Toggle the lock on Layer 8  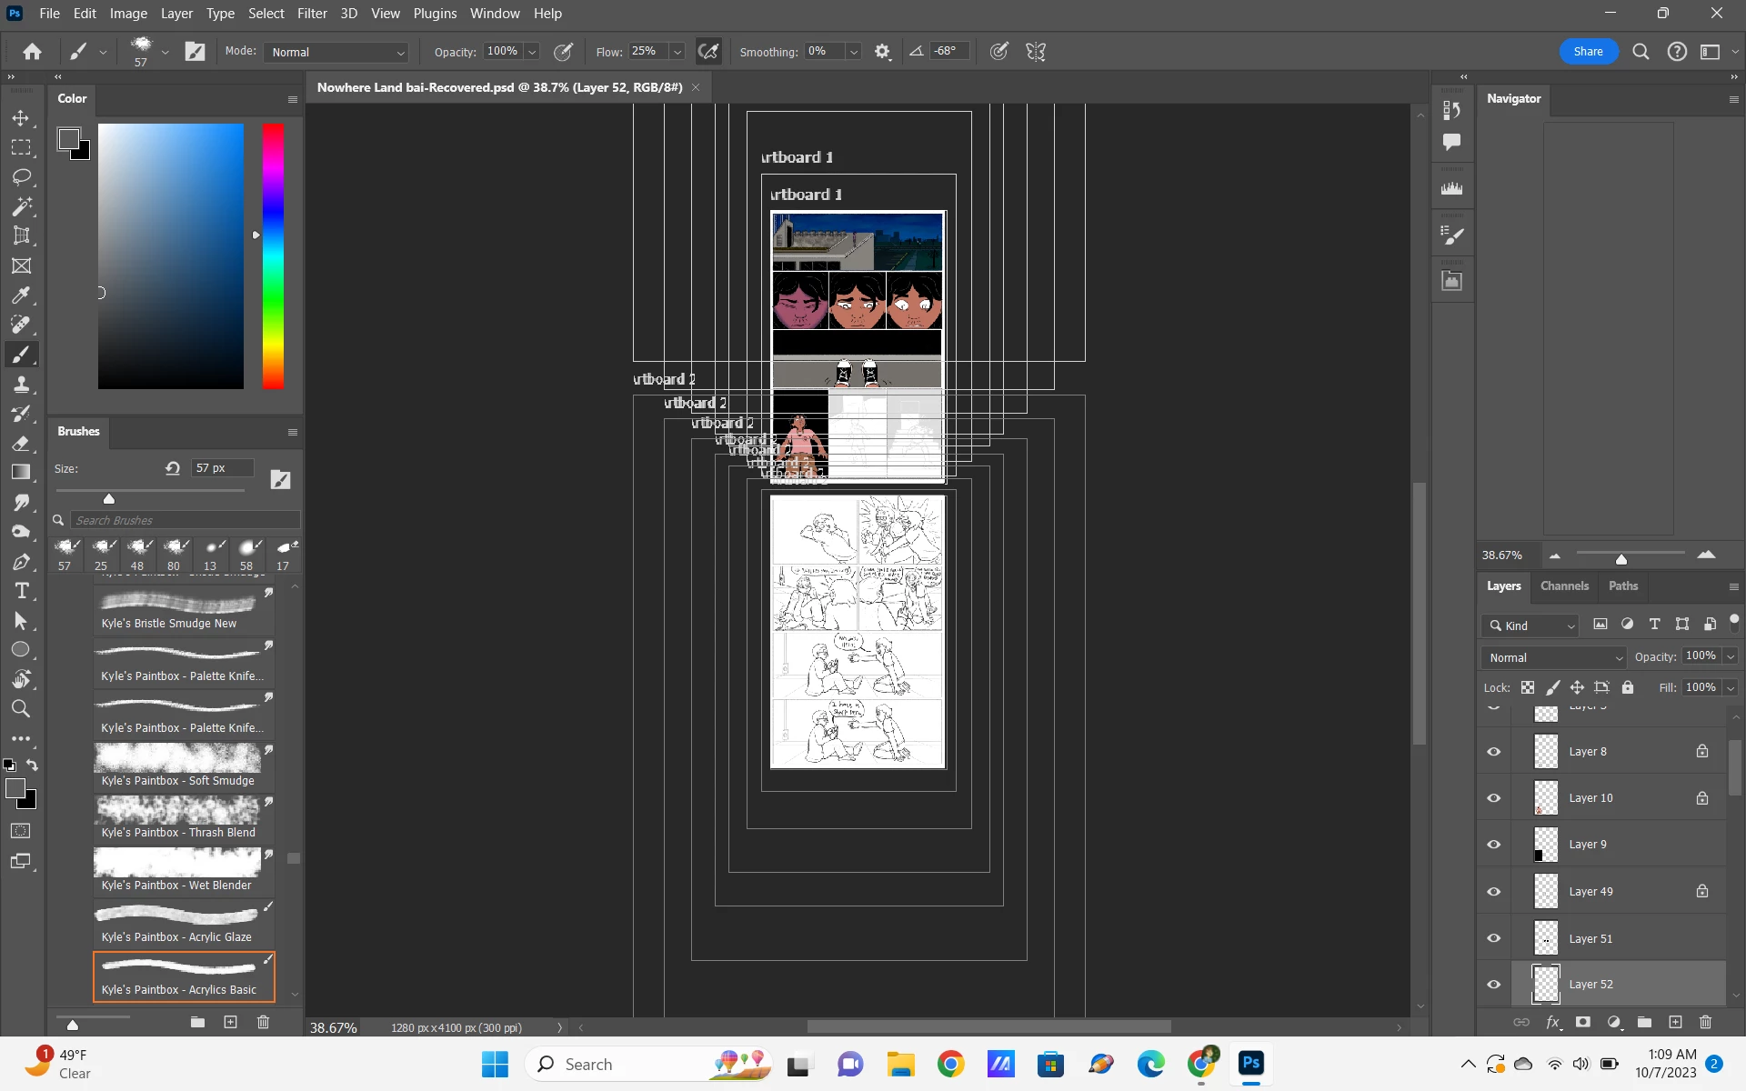[x=1701, y=751]
